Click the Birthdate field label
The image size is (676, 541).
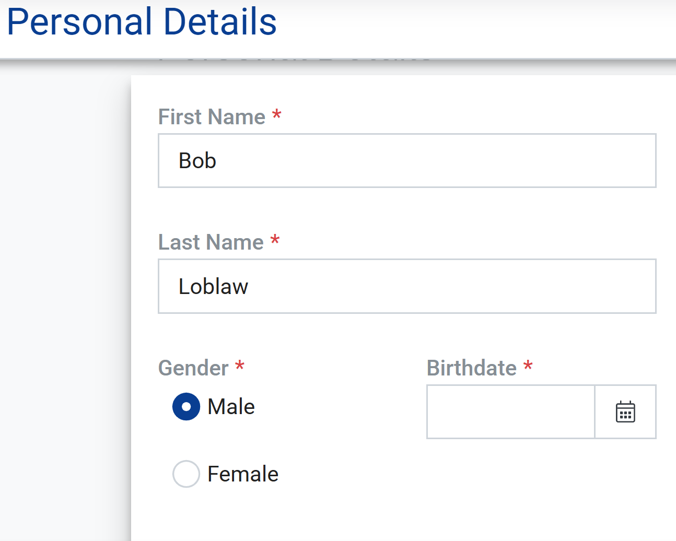pos(471,368)
